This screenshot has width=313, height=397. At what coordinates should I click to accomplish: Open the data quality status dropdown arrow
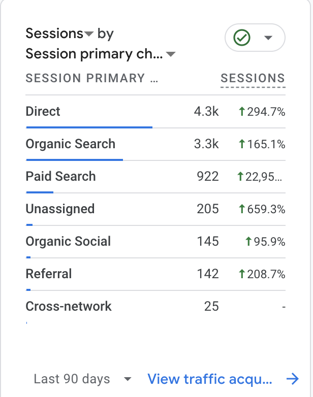pos(268,38)
